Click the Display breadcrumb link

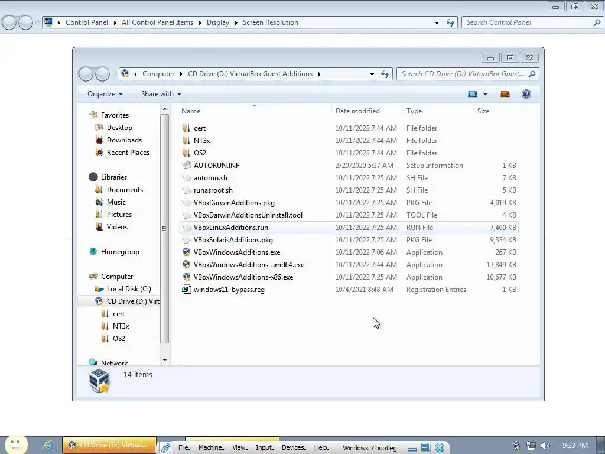tap(217, 22)
